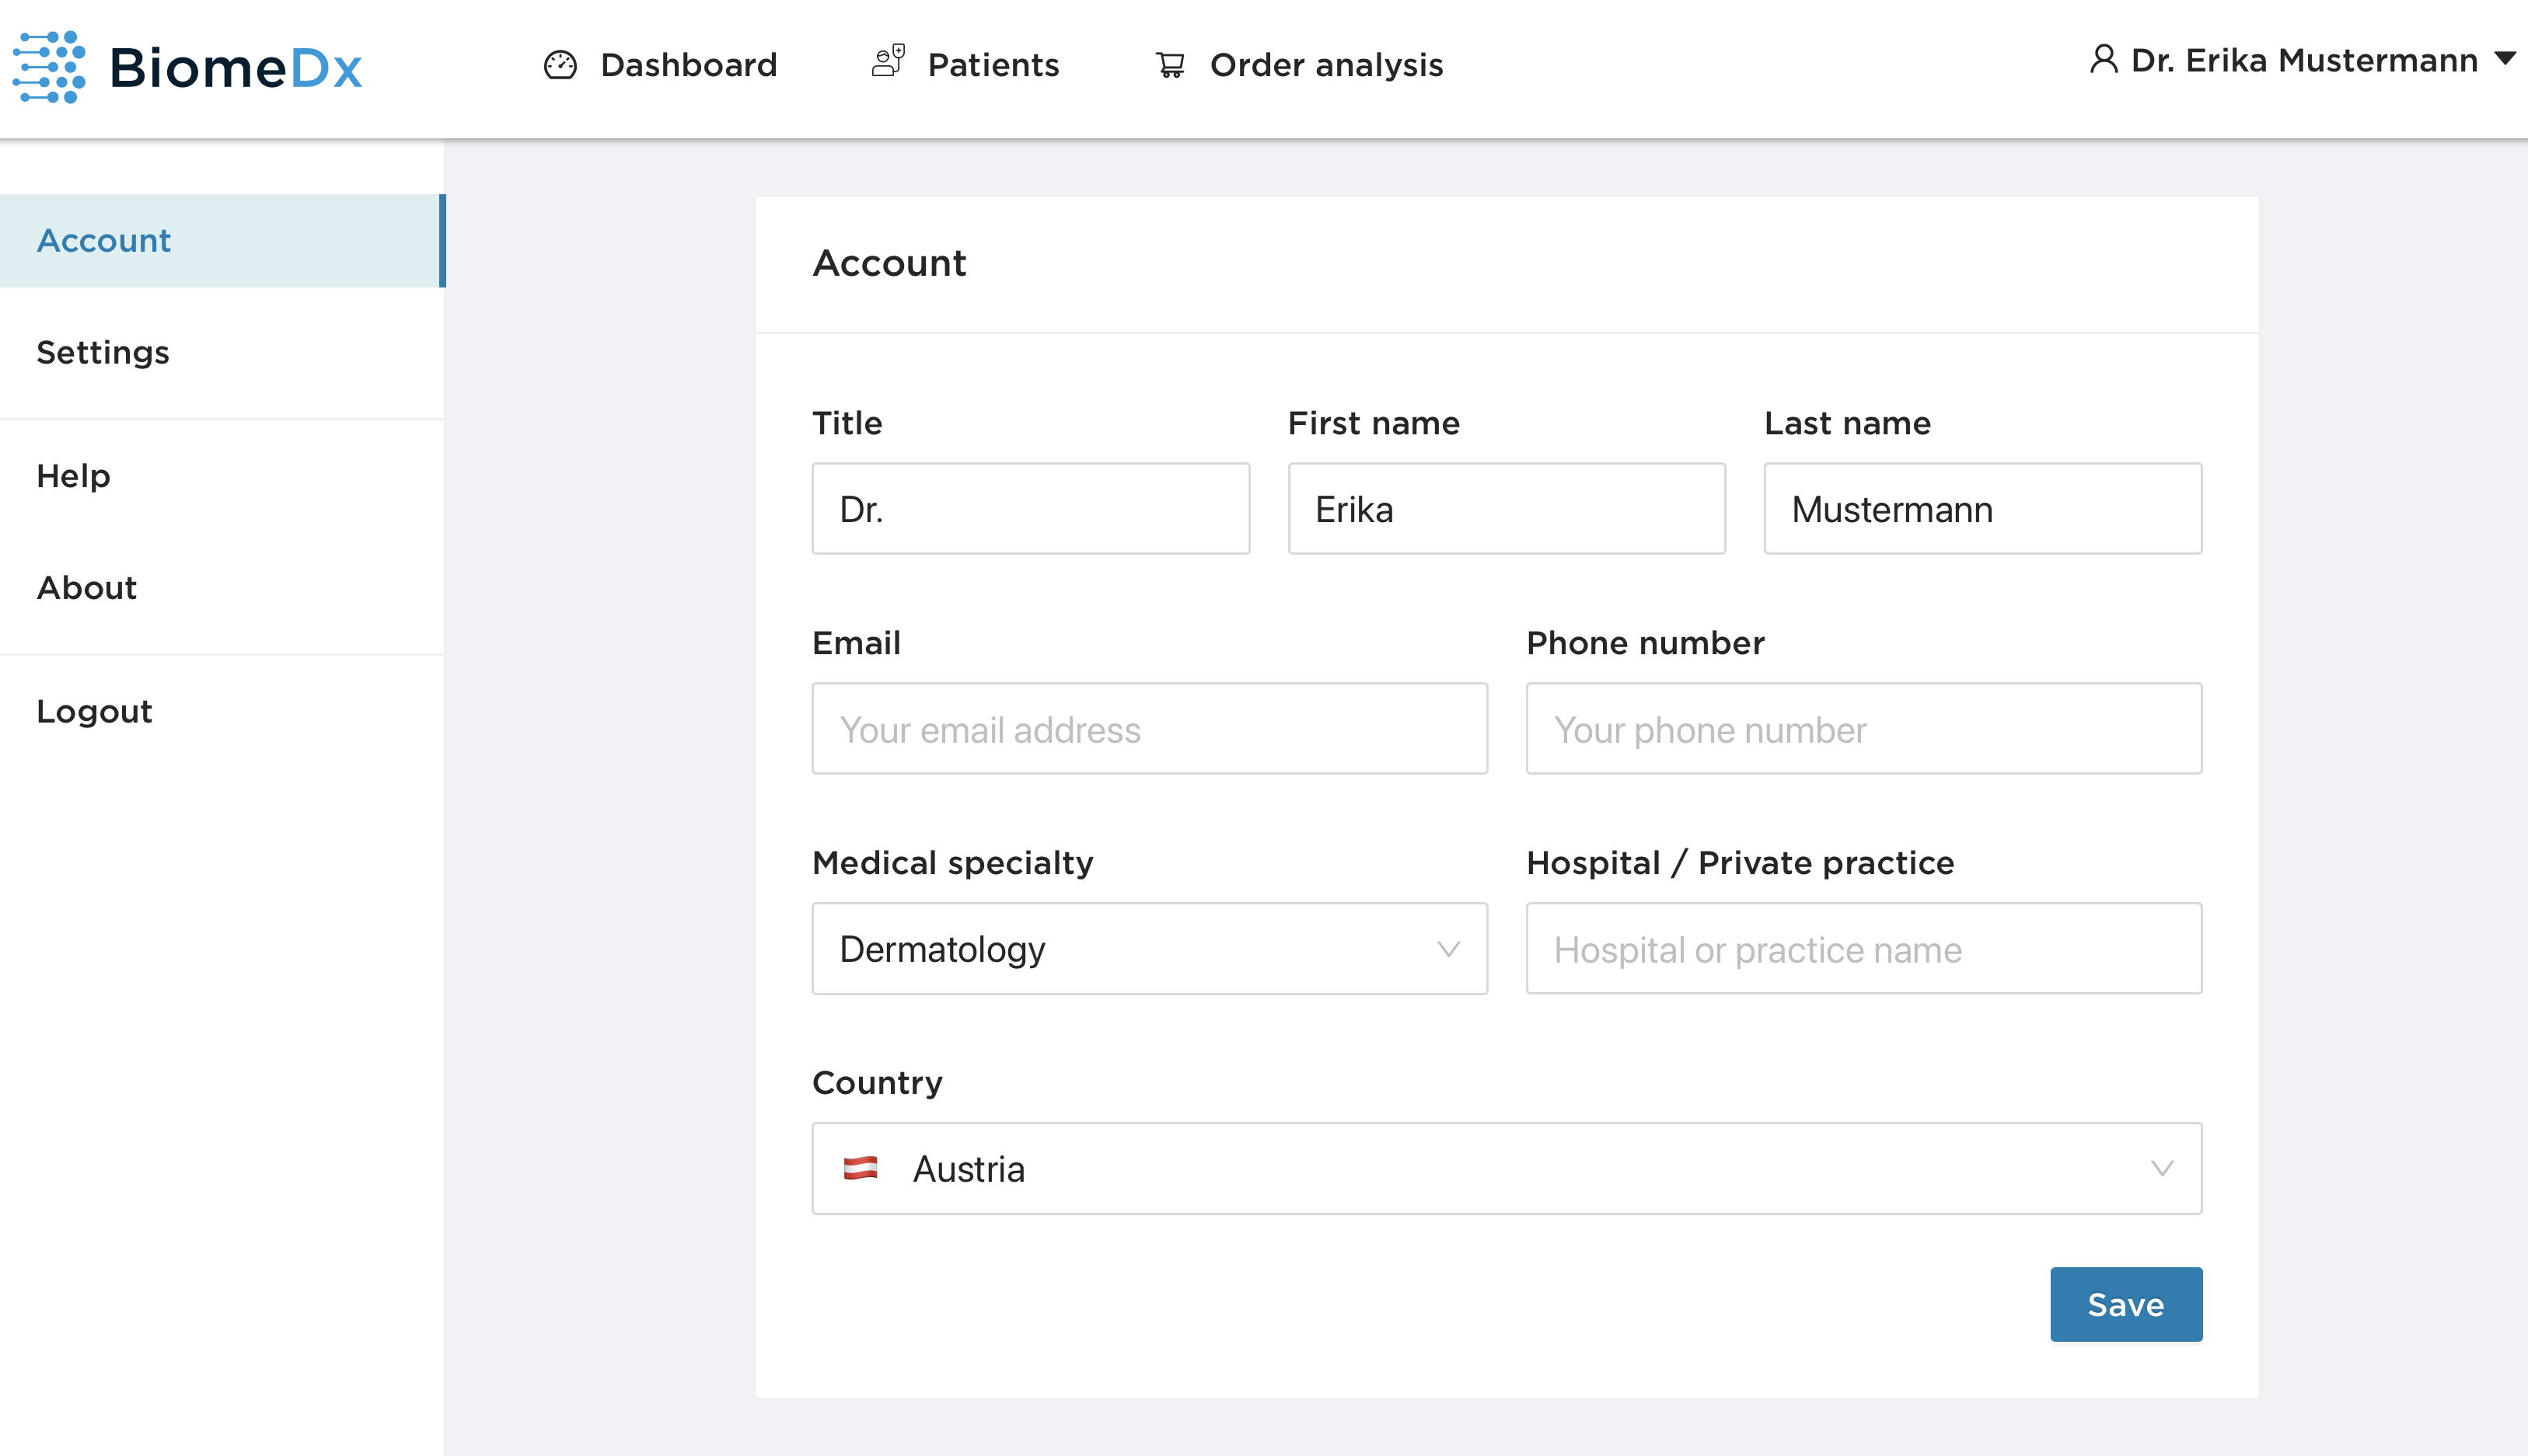
Task: Click the Order analysis cart icon
Action: [x=1171, y=65]
